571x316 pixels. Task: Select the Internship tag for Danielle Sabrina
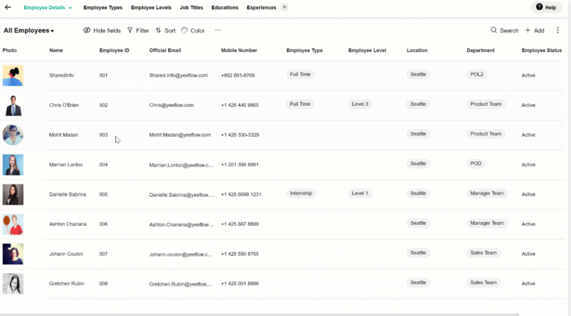point(301,193)
